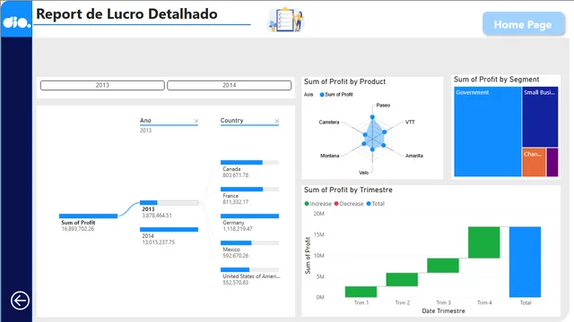Click the Sum of Profit by Trimestre title
This screenshot has height=322, width=574.
[x=348, y=190]
